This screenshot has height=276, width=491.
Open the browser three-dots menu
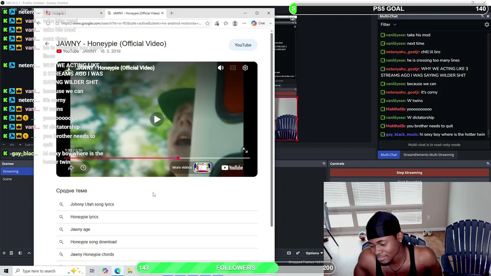244,23
